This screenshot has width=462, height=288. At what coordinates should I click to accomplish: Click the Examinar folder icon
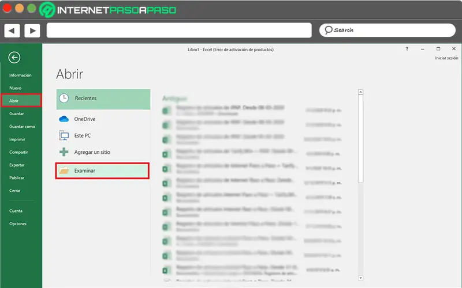[64, 170]
